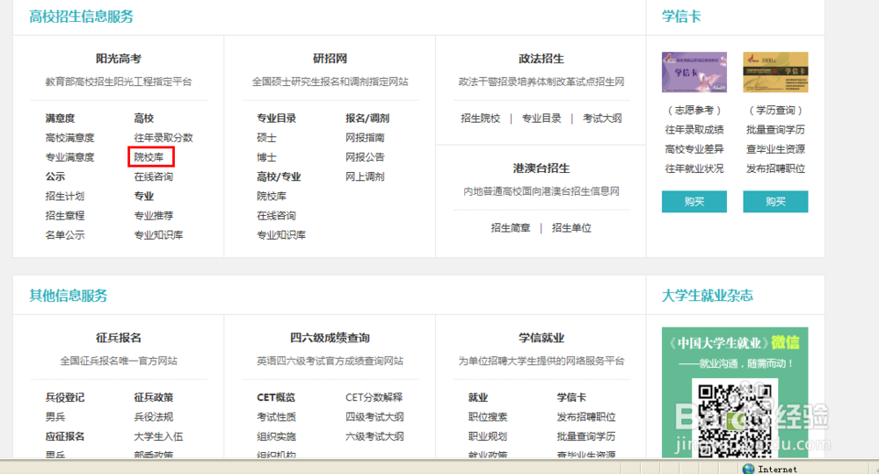Image resolution: width=879 pixels, height=474 pixels.
Task: Open the 阳光高考 heading link
Action: click(119, 58)
